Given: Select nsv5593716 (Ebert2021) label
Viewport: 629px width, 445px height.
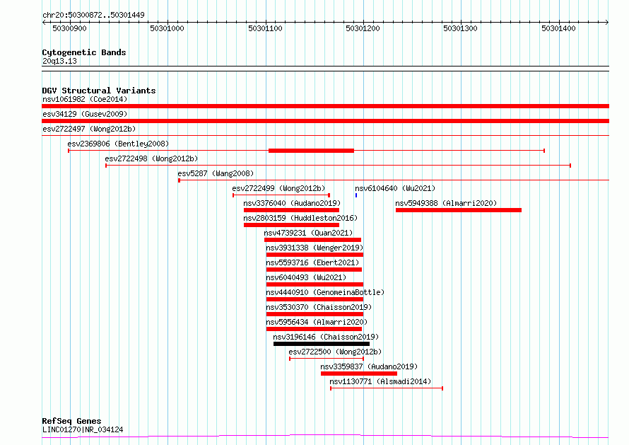Looking at the screenshot, I should tap(312, 262).
